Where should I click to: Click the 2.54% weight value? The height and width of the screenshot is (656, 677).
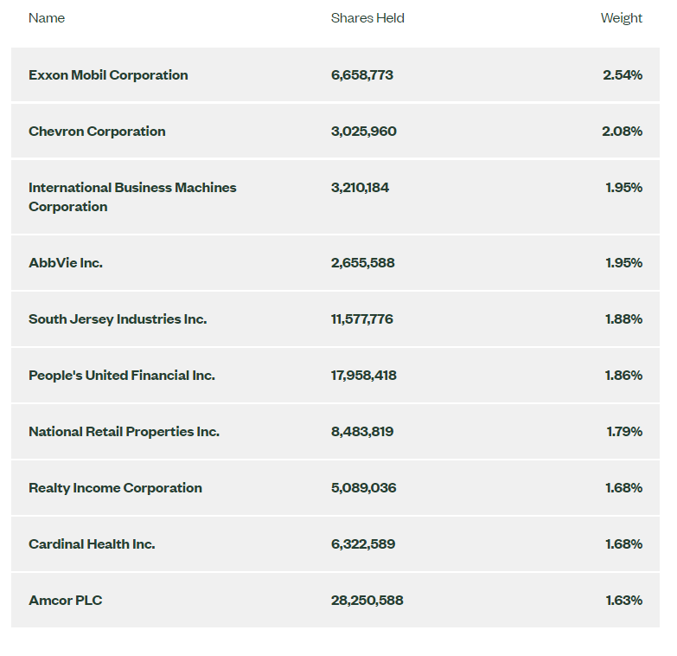click(623, 75)
